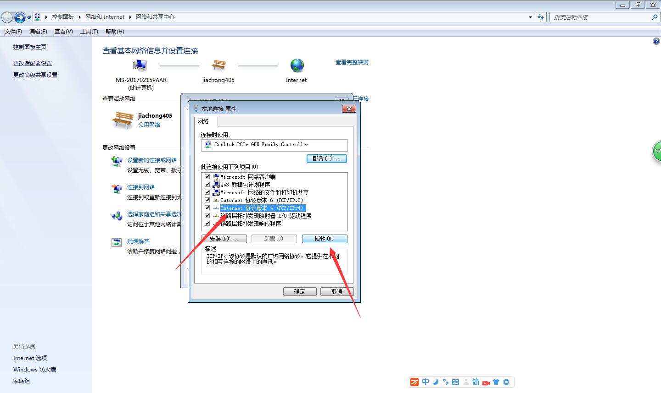Open the 帮助(H) menu

(115, 32)
